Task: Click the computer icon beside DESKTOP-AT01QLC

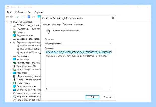Action: (11, 22)
